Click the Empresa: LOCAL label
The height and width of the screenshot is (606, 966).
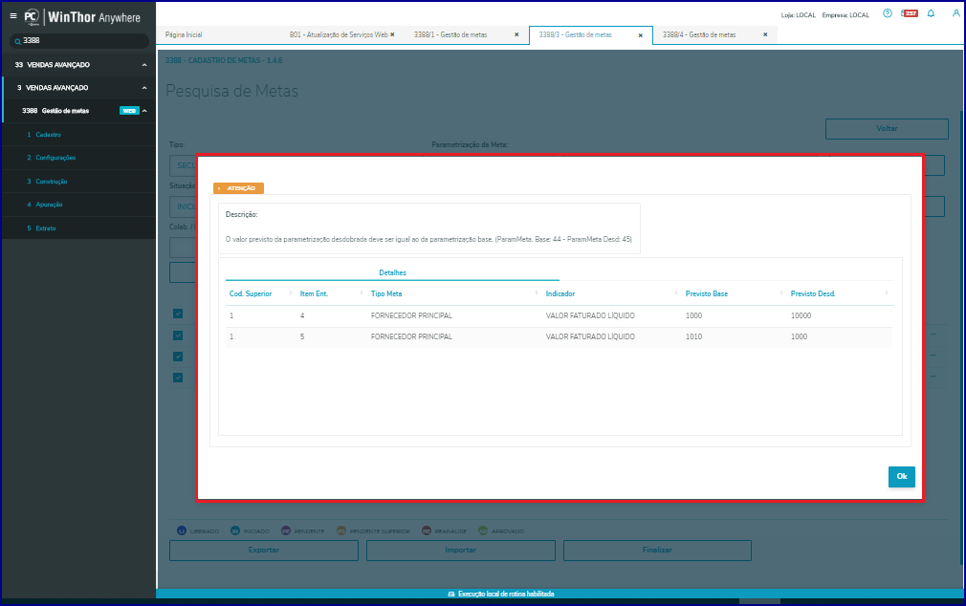click(845, 15)
